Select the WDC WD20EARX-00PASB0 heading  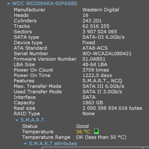(45, 3)
